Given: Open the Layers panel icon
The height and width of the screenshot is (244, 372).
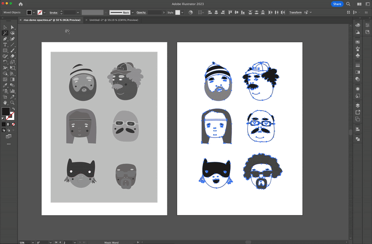Looking at the screenshot, I should (358, 106).
